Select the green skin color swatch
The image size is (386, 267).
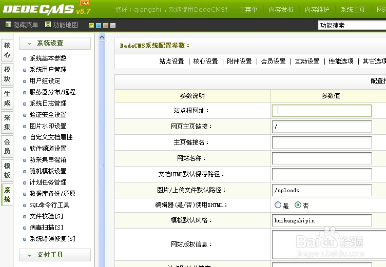click(x=91, y=25)
